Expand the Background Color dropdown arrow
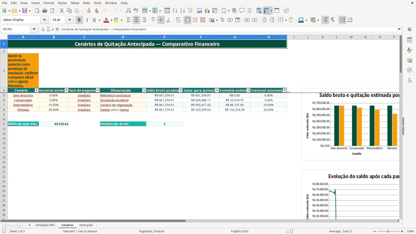Image resolution: width=416 pixels, height=234 pixels. pyautogui.click(x=122, y=20)
